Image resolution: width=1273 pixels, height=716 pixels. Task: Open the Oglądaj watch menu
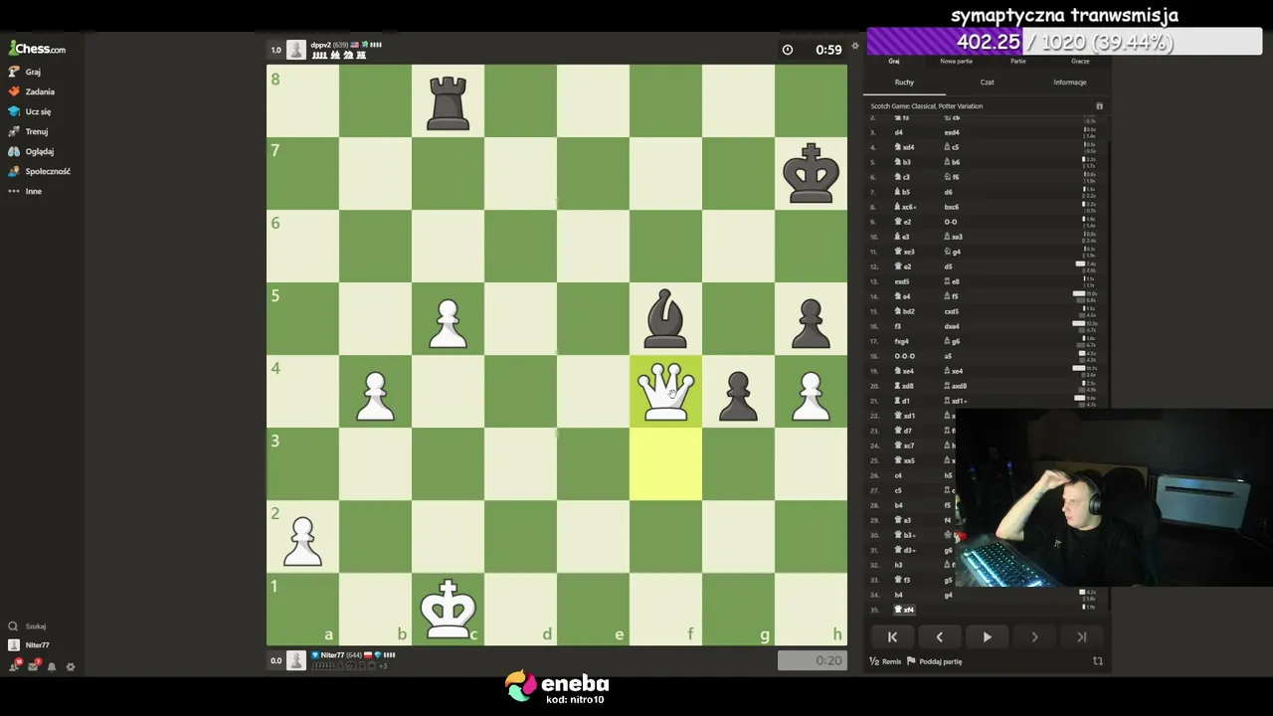pos(31,151)
